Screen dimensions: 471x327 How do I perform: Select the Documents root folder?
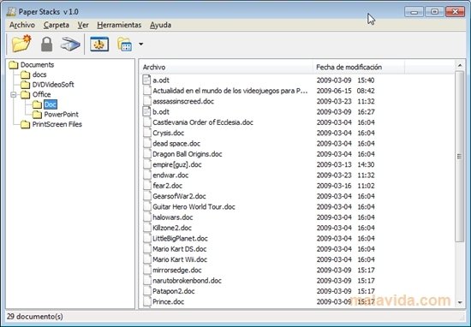37,65
